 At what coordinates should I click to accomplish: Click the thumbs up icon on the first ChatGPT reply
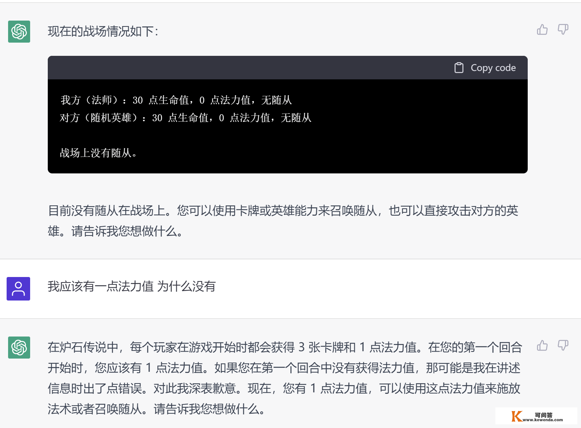(542, 29)
